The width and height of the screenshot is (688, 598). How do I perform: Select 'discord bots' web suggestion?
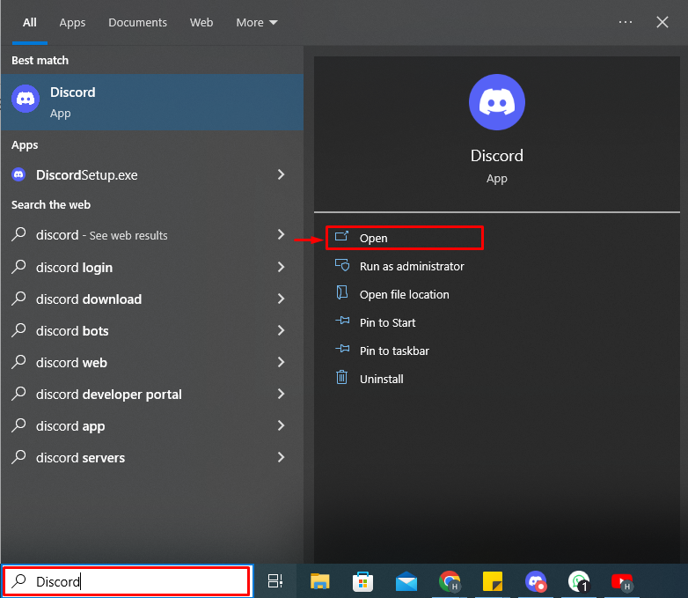coord(72,331)
